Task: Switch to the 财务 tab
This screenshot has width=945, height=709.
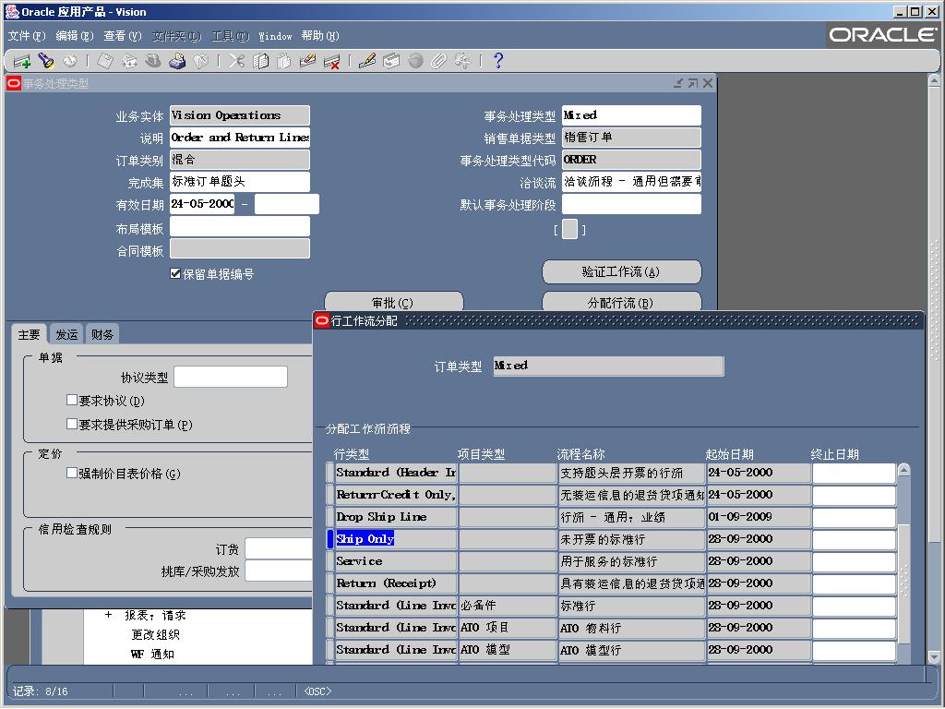Action: pos(102,334)
